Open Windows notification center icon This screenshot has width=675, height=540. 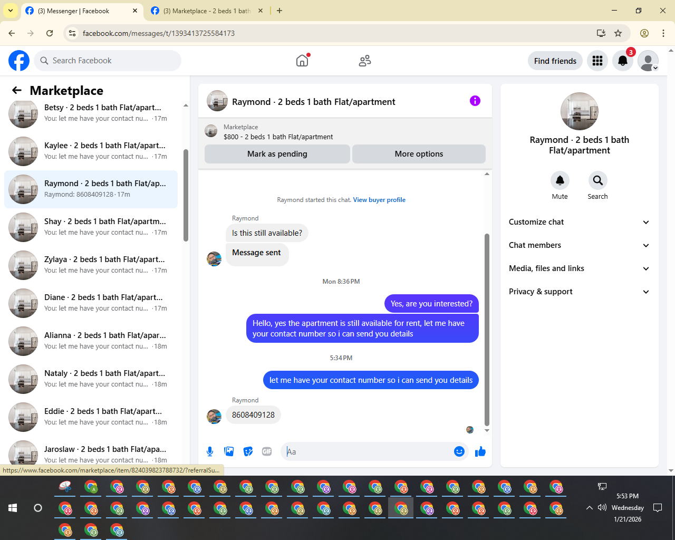coord(658,508)
